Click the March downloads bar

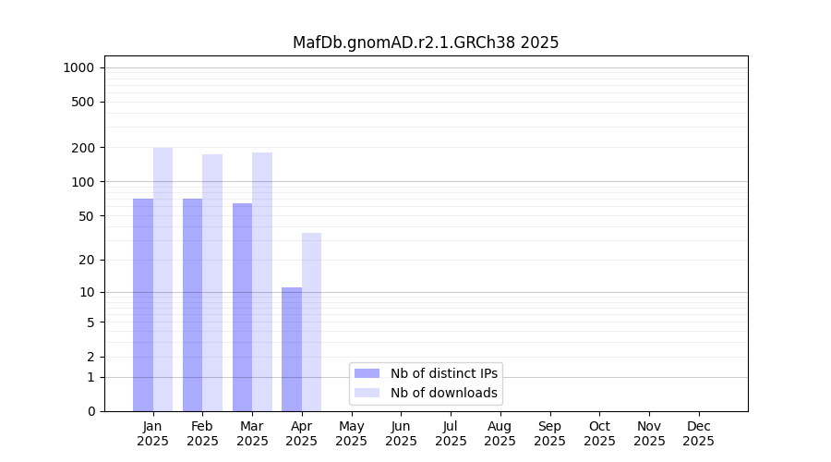(262, 282)
